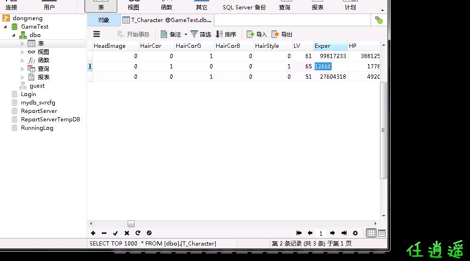Expand the Functions (函数) tree node

coord(22,60)
